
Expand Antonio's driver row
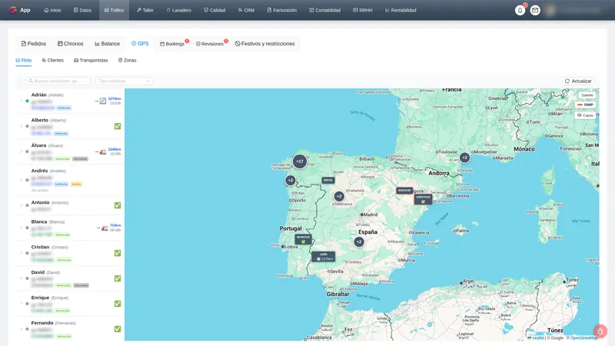tap(22, 205)
